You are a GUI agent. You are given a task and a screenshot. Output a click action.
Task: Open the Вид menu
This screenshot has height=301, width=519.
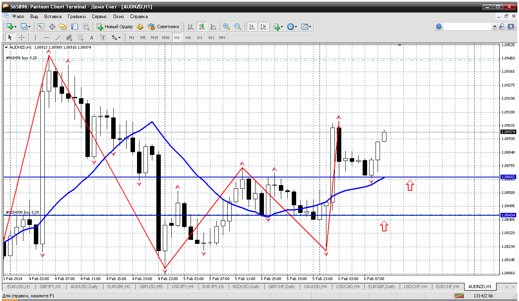[34, 16]
